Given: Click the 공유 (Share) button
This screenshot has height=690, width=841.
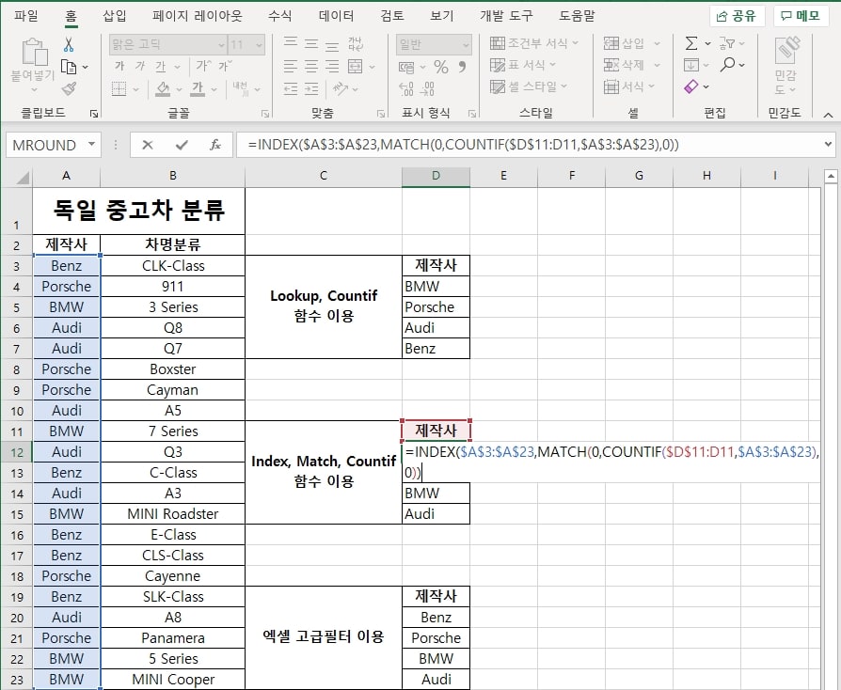Looking at the screenshot, I should (x=737, y=16).
